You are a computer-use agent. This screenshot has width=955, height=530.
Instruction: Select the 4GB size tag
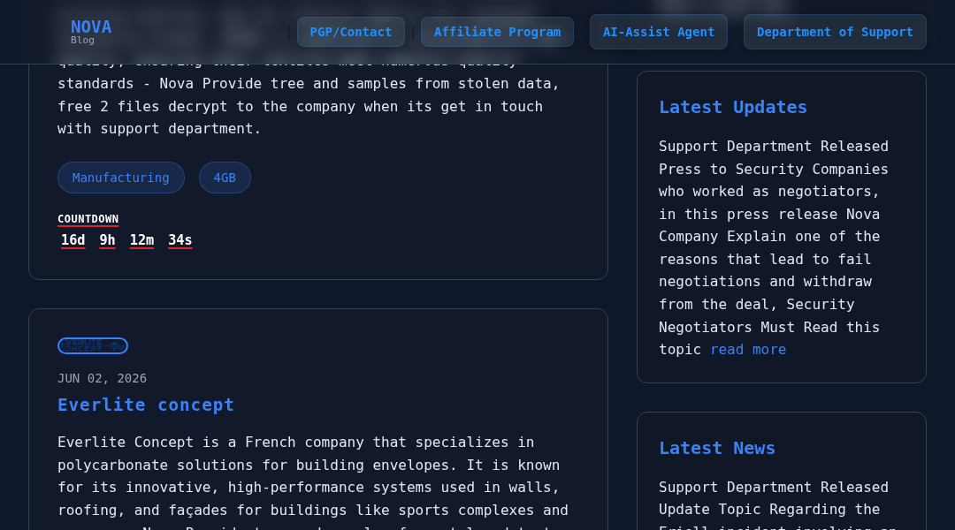[225, 178]
